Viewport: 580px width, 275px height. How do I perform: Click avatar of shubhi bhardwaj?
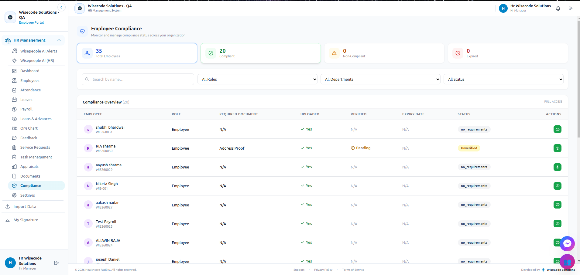88,129
